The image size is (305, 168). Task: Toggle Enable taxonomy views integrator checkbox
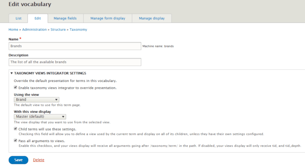[x=15, y=87]
